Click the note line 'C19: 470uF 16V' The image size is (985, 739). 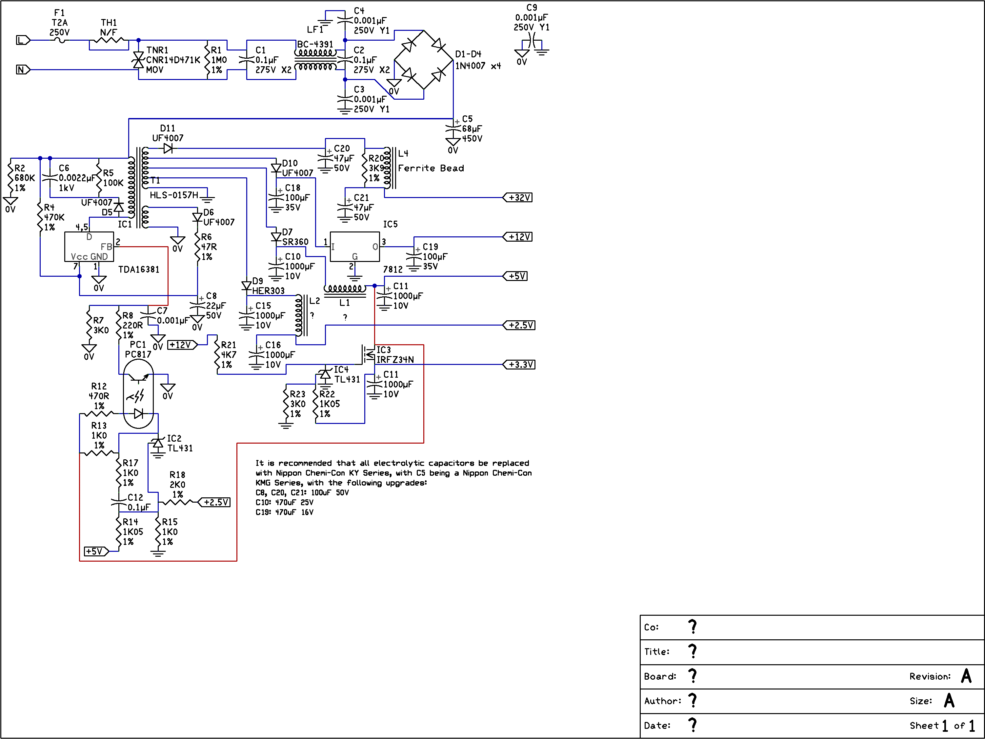pos(285,512)
